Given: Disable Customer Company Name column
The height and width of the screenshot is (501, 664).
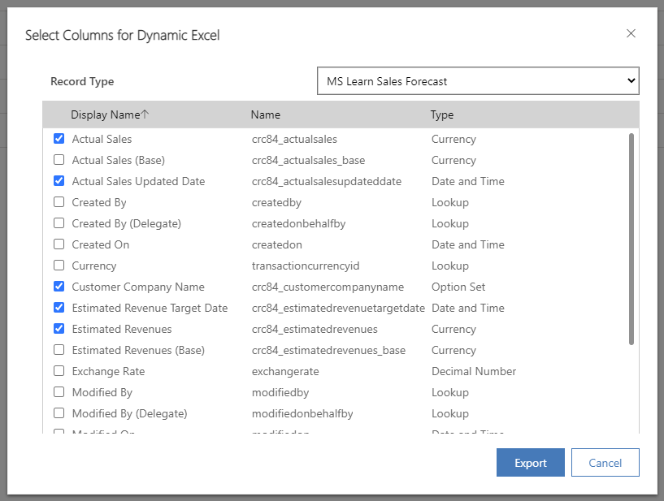Looking at the screenshot, I should (59, 287).
